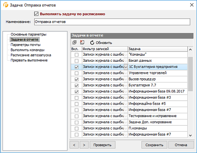
Task: Click the Обновить button
Action: (101, 43)
